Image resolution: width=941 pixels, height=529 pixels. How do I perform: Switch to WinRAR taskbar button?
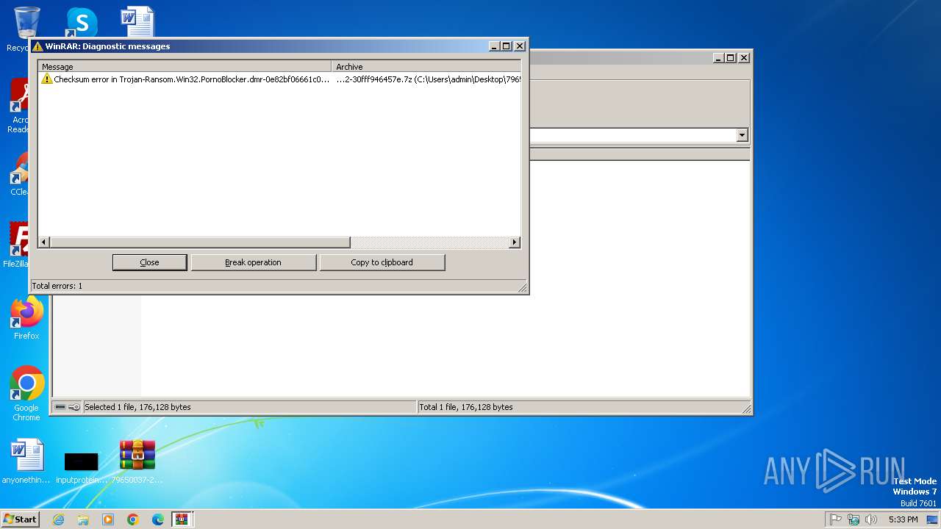[x=182, y=519]
